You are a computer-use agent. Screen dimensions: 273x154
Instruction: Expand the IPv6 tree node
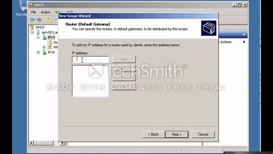tap(38, 52)
